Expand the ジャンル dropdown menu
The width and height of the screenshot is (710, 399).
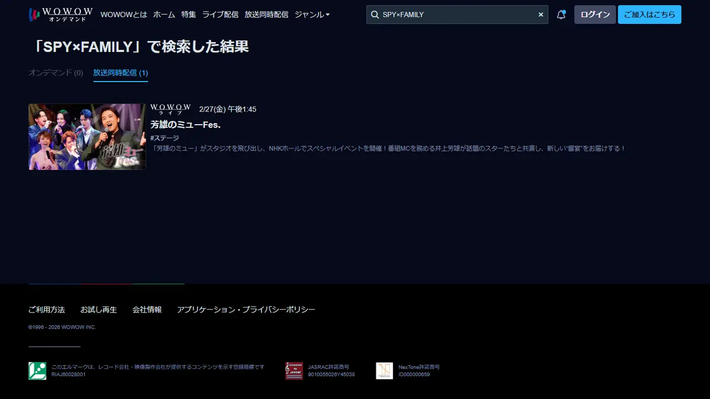point(312,14)
